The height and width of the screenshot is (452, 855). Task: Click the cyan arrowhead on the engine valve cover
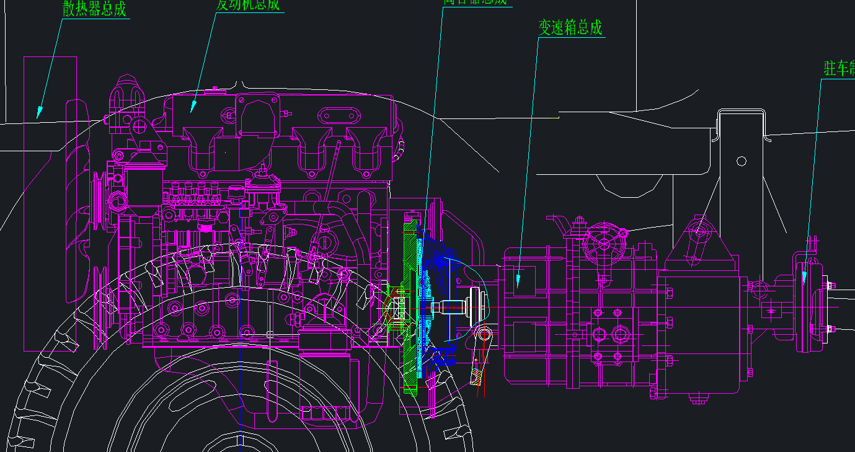(x=193, y=107)
